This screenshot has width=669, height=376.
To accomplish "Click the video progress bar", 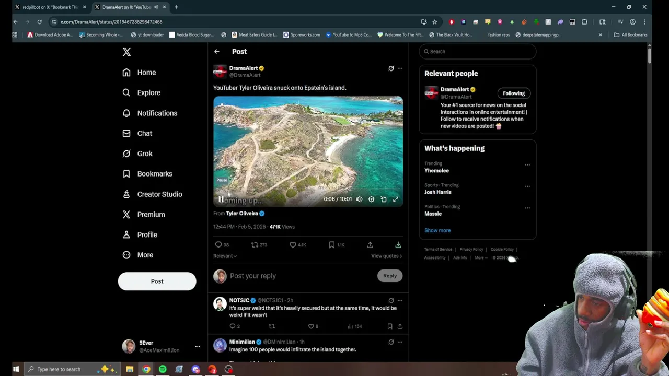I will click(x=308, y=189).
